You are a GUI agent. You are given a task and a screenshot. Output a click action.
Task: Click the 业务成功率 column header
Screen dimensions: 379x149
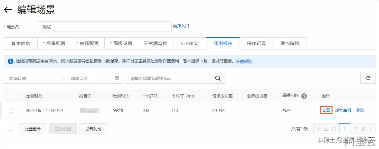pyautogui.click(x=257, y=96)
